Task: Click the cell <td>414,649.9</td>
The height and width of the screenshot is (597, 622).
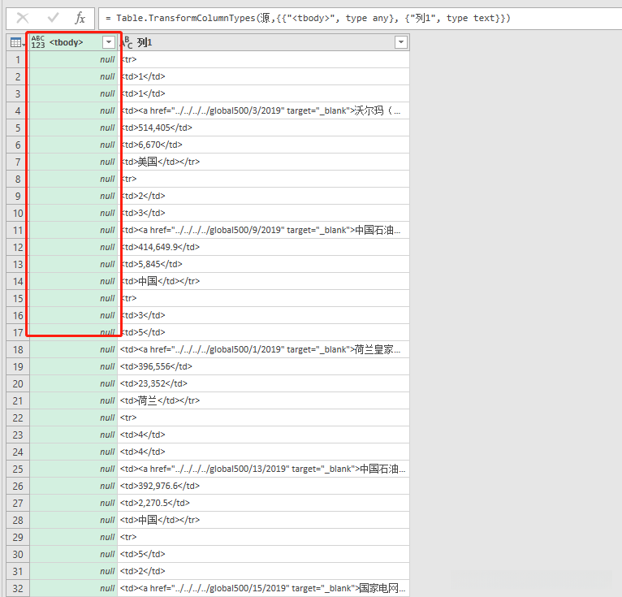Action: 263,247
